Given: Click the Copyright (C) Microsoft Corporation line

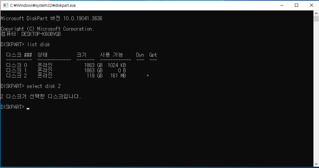Looking at the screenshot, I should pos(48,29).
